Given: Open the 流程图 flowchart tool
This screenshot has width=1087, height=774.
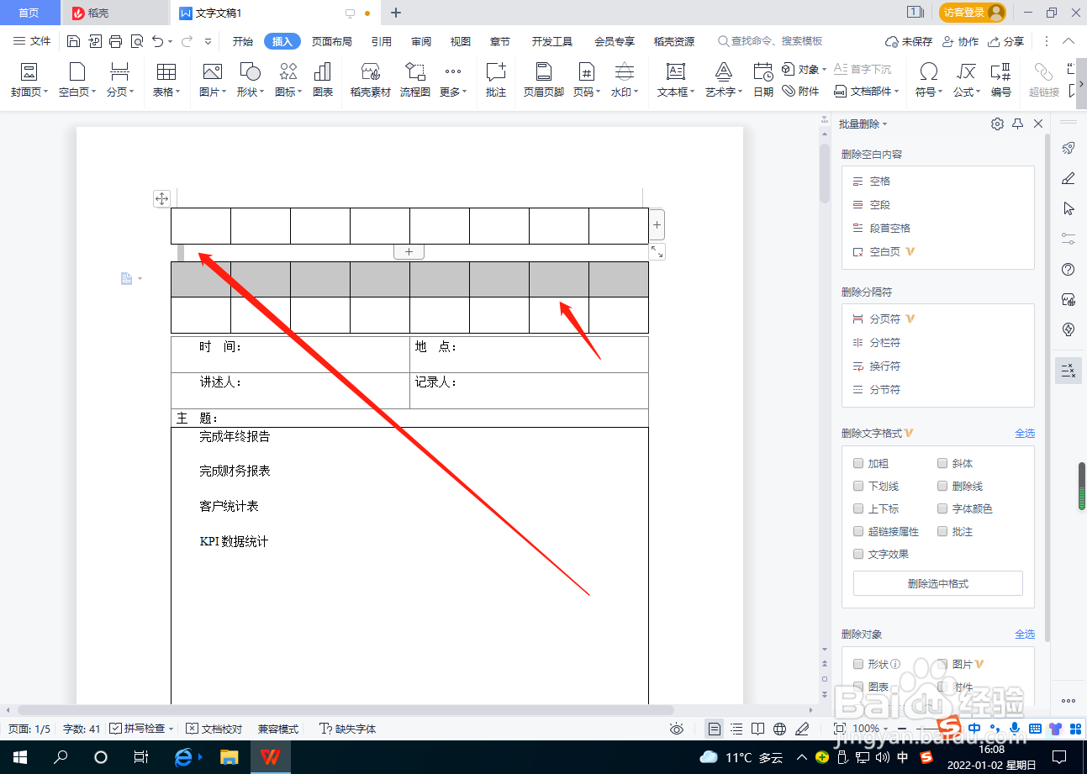Looking at the screenshot, I should [x=414, y=80].
